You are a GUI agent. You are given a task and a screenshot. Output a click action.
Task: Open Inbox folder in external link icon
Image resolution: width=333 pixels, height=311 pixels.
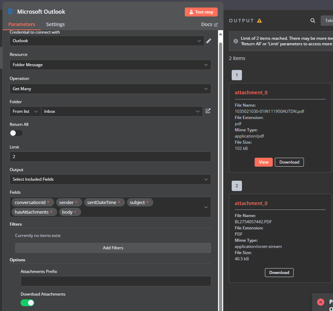[208, 111]
